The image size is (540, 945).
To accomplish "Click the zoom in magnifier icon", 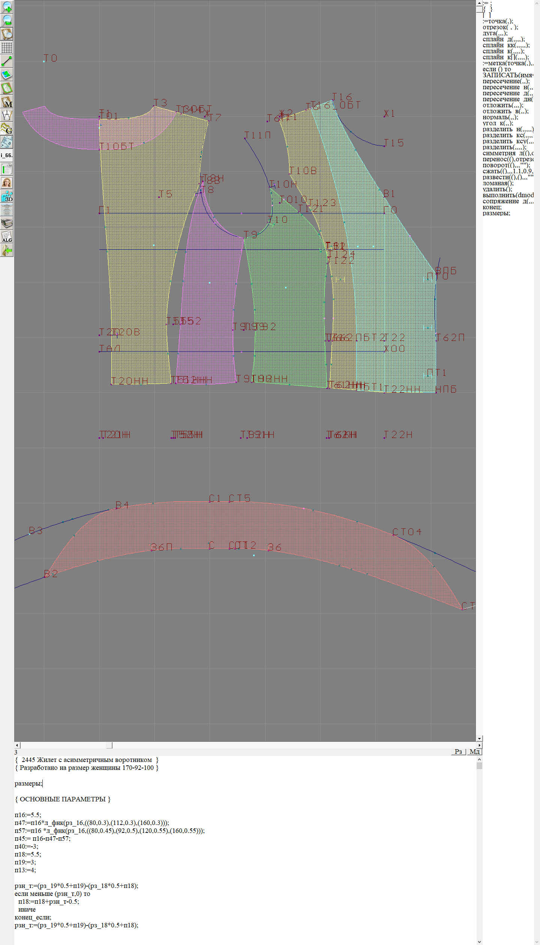I will point(7,7).
